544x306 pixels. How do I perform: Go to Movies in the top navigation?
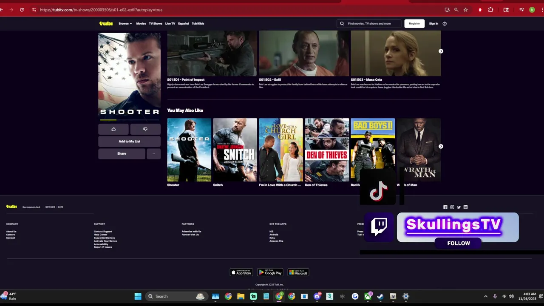click(x=141, y=23)
